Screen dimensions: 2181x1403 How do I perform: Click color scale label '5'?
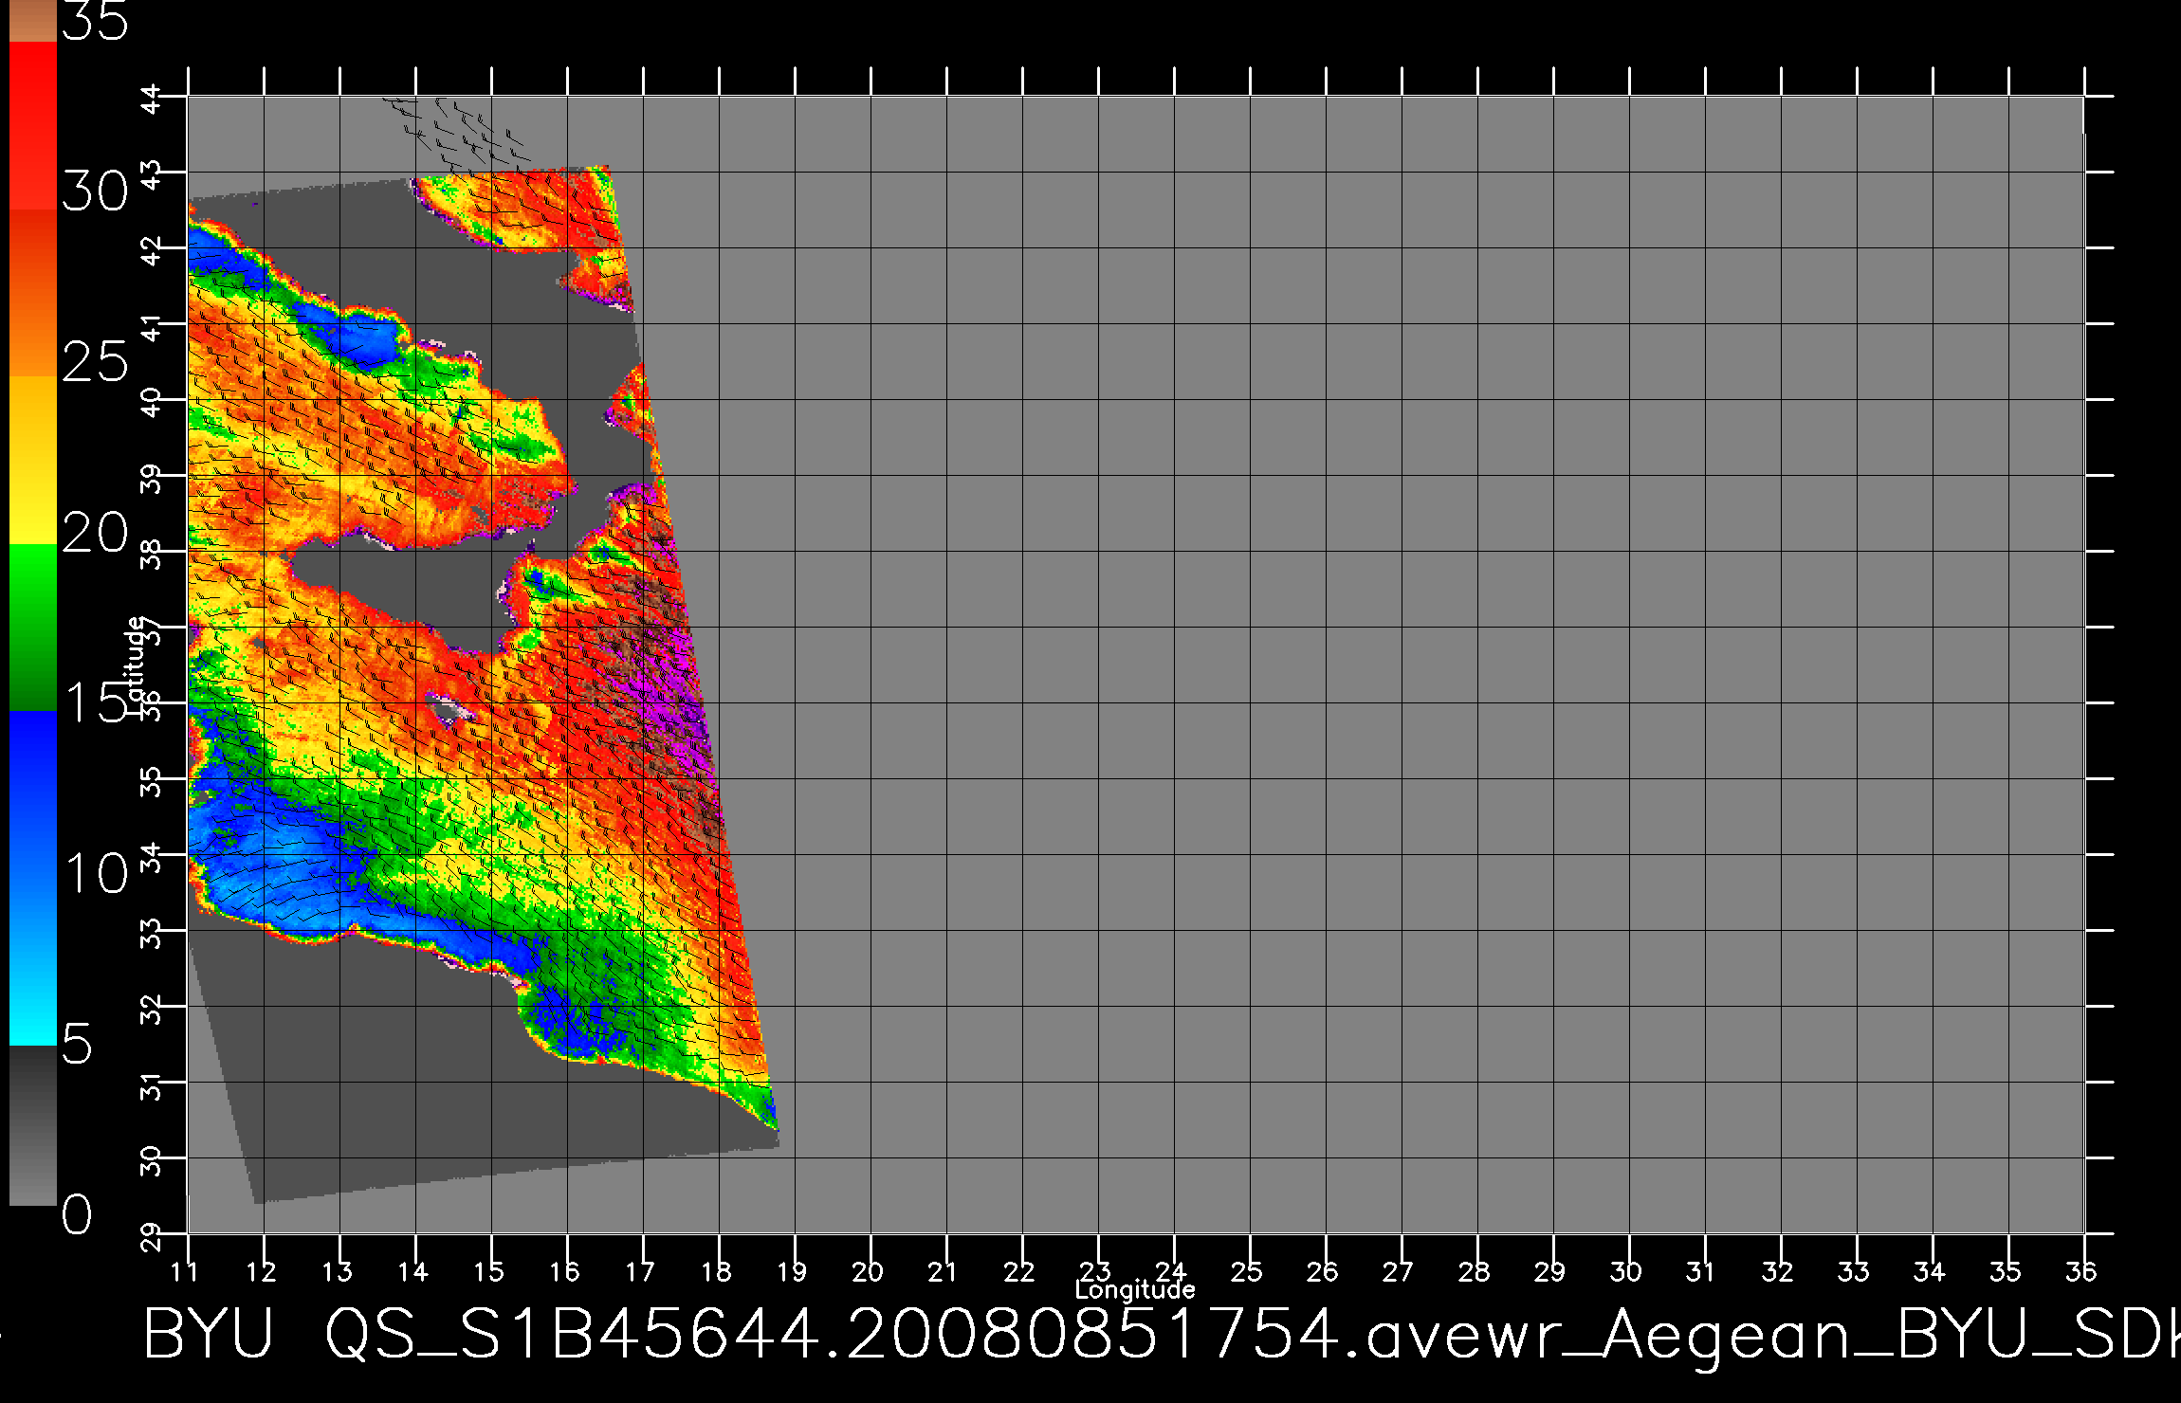[x=78, y=1044]
